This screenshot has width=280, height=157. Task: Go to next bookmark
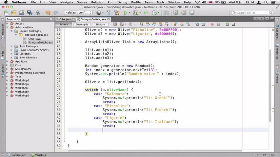182,24
